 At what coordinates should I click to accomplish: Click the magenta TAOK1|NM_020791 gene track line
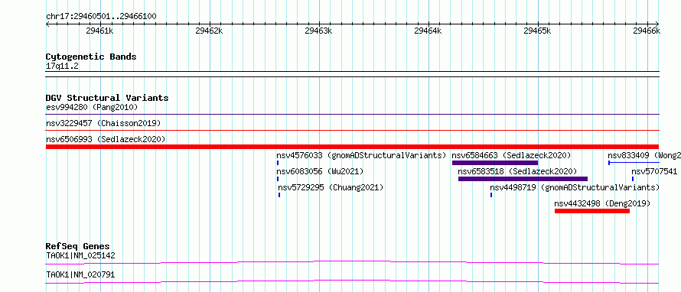352,281
